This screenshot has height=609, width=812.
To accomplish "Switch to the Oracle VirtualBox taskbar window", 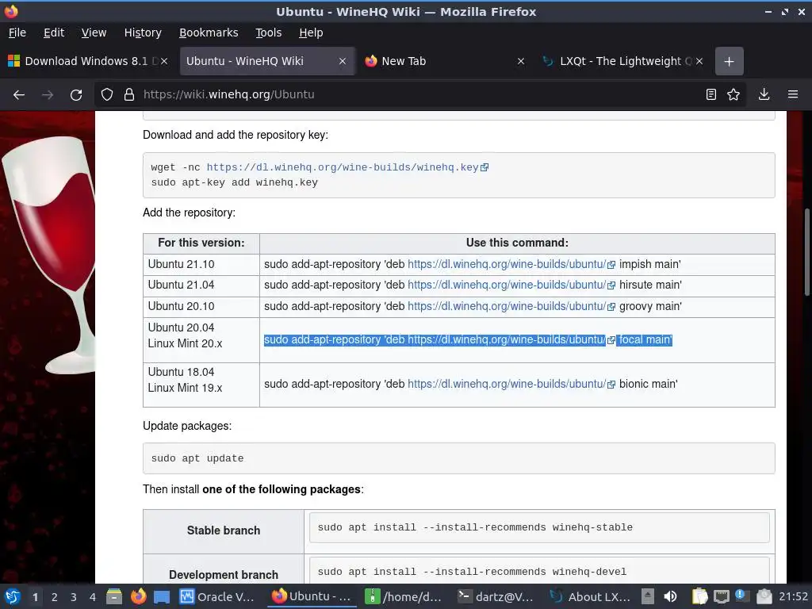I will coord(216,596).
